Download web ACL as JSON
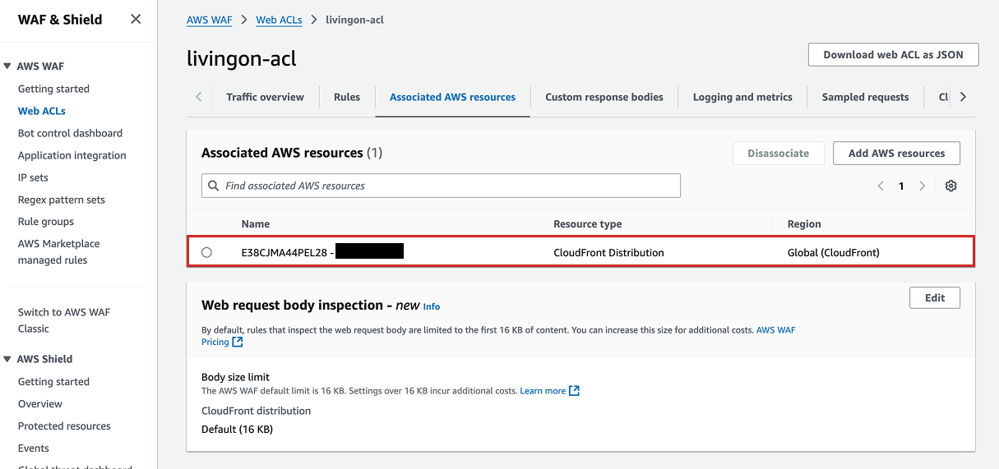 click(x=893, y=55)
